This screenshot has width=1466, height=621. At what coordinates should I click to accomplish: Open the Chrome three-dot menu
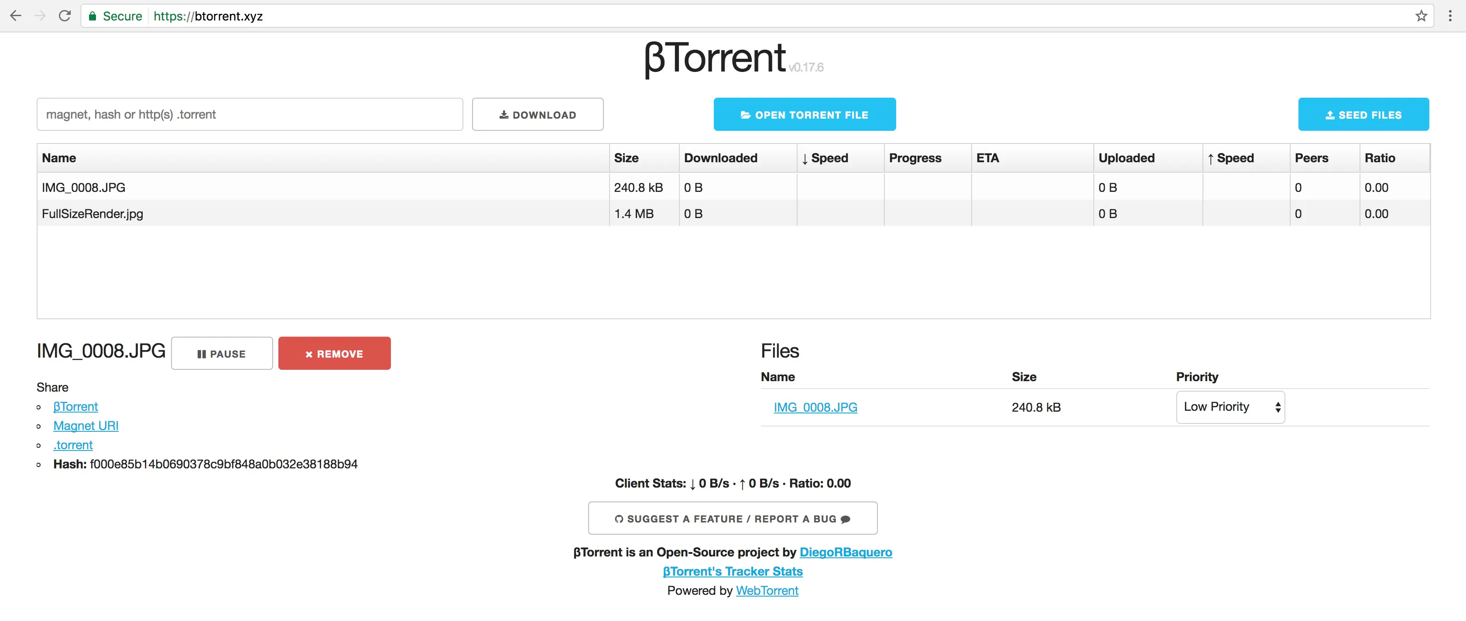click(1449, 16)
